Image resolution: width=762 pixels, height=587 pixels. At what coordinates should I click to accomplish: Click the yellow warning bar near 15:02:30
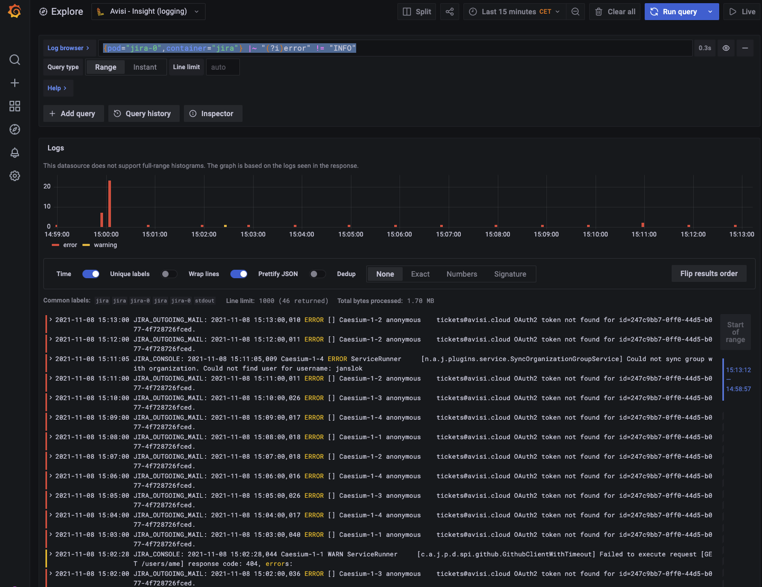tap(225, 226)
